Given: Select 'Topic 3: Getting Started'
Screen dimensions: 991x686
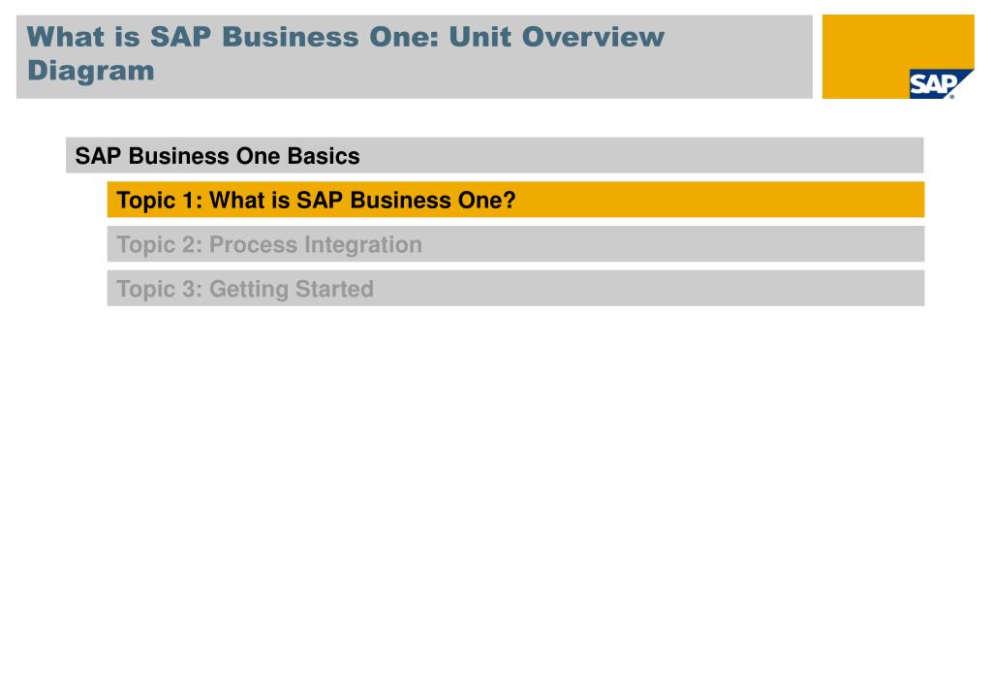Looking at the screenshot, I should point(515,289).
